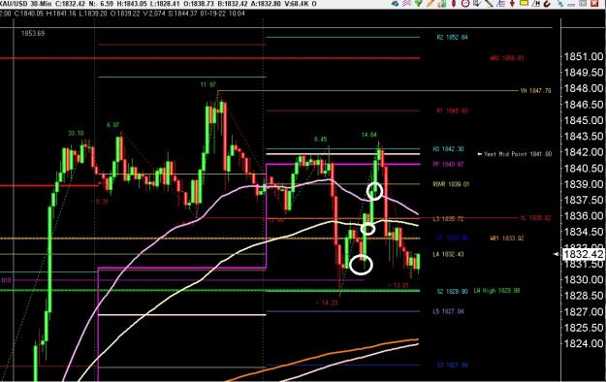Screen dimensions: 606x382
Task: Click the H3 1842.30 level label
Action: point(448,149)
